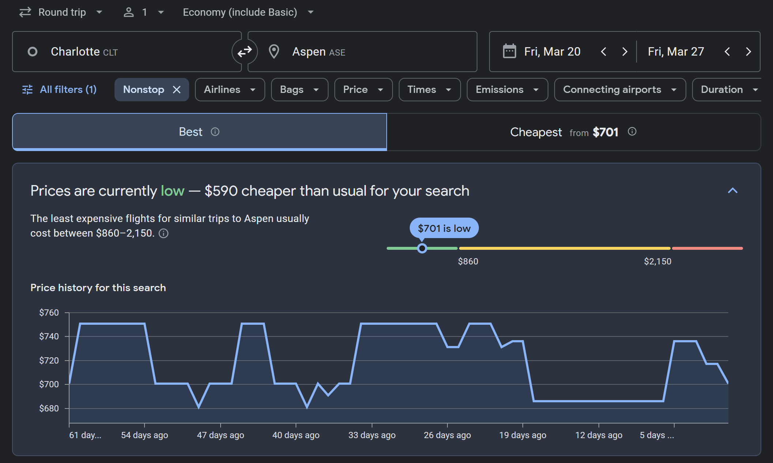The width and height of the screenshot is (773, 463).
Task: Click '26 days ago' on price chart axis
Action: [x=447, y=435]
